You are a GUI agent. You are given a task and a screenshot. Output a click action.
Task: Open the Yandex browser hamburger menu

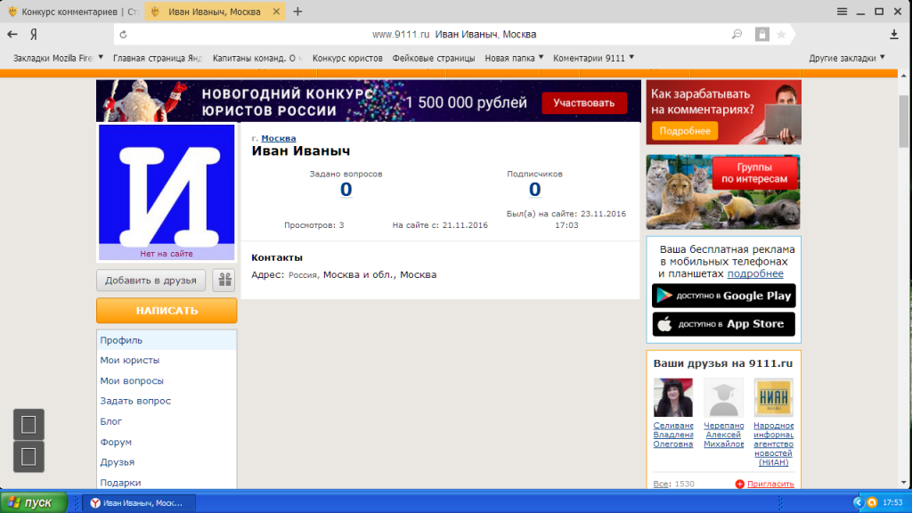tap(842, 12)
